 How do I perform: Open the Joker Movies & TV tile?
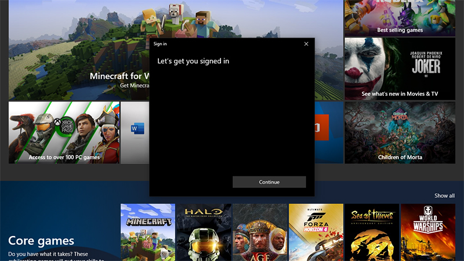click(400, 68)
